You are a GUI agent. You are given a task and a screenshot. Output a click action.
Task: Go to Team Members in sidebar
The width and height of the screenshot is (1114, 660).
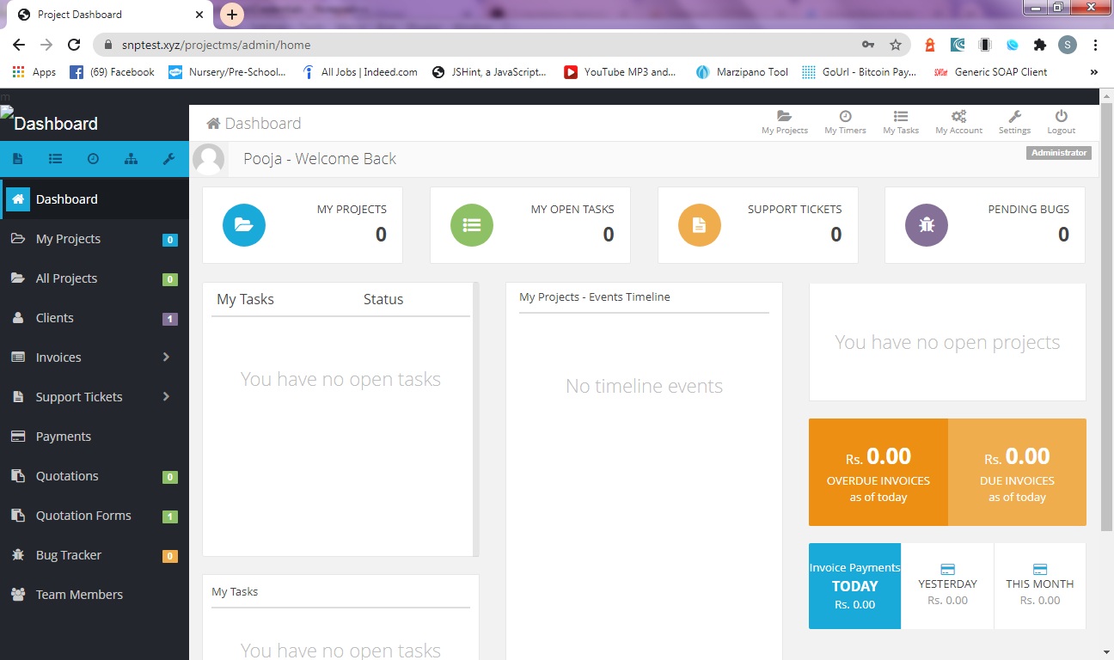78,595
